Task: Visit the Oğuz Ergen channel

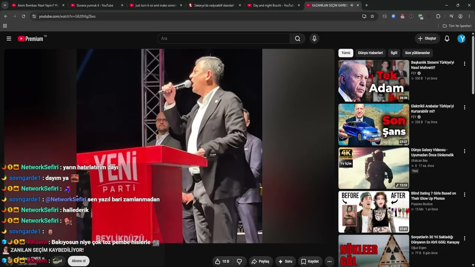Action: click(419, 248)
